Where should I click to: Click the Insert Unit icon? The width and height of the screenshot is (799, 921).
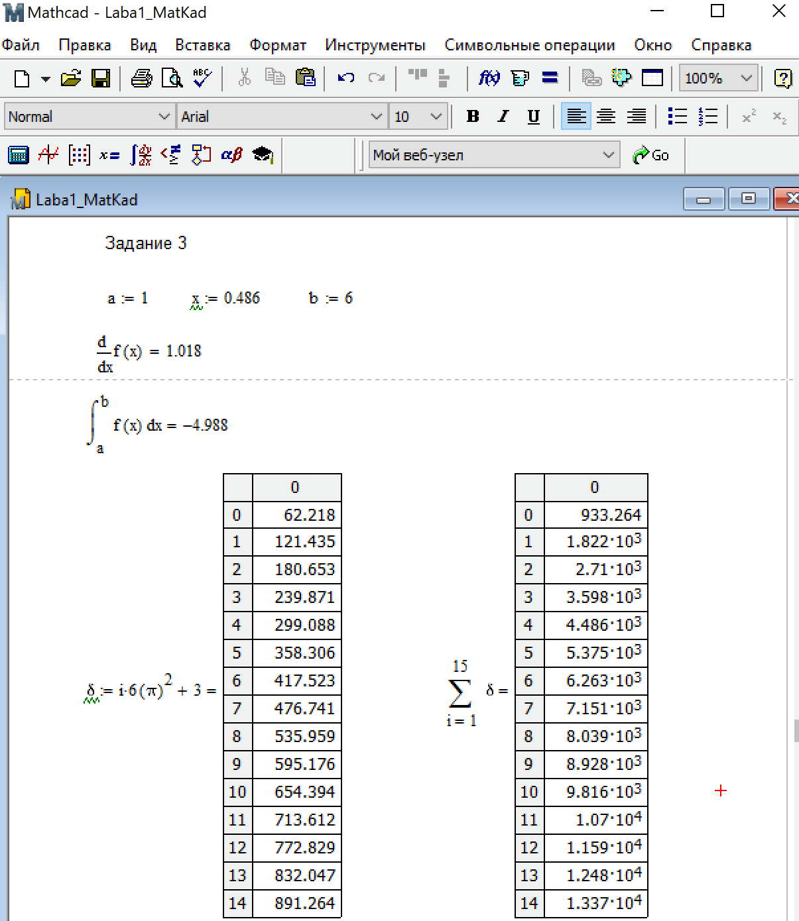(520, 78)
